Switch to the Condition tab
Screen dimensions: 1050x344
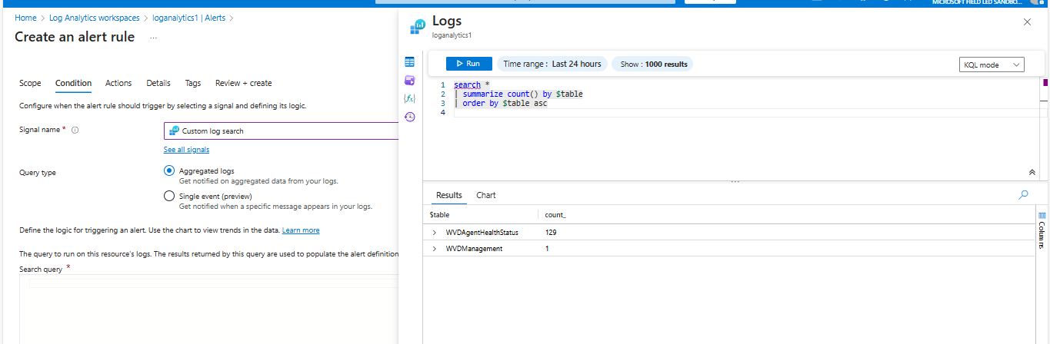[x=73, y=83]
